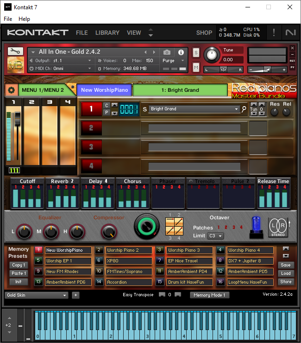This screenshot has height=343, width=301.
Task: Open the Purge dropdown menu
Action: (x=173, y=61)
